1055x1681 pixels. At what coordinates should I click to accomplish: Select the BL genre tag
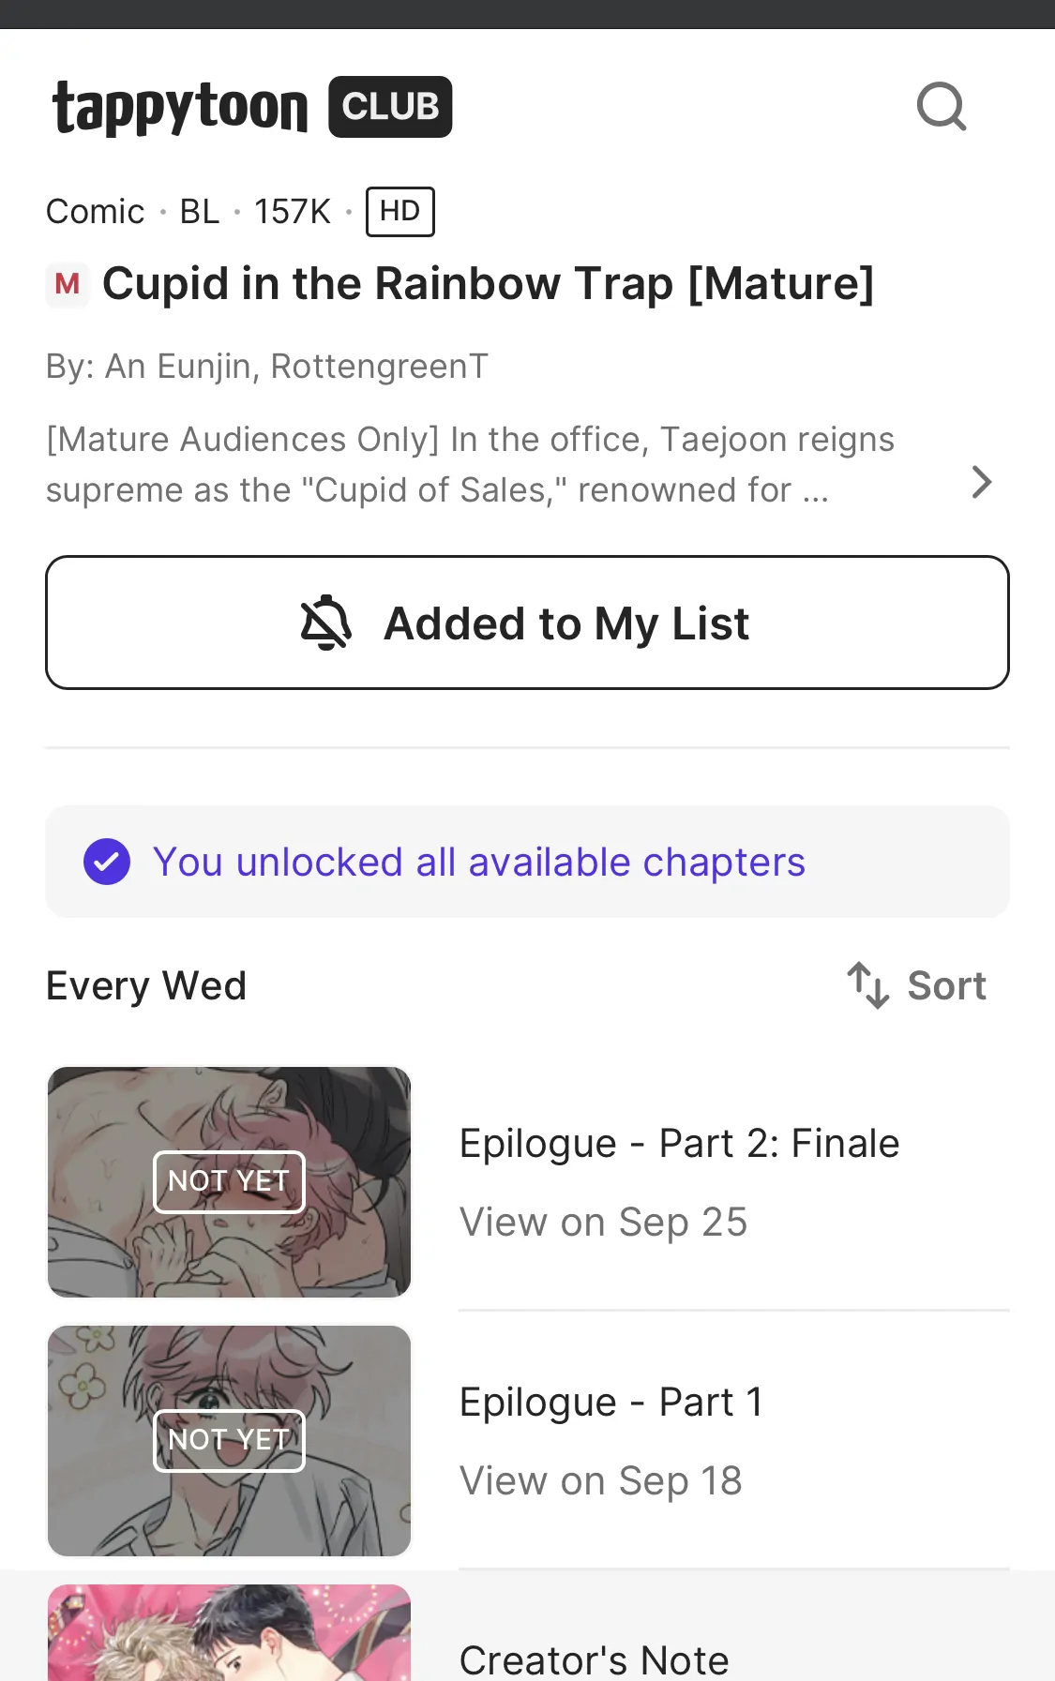pos(199,212)
